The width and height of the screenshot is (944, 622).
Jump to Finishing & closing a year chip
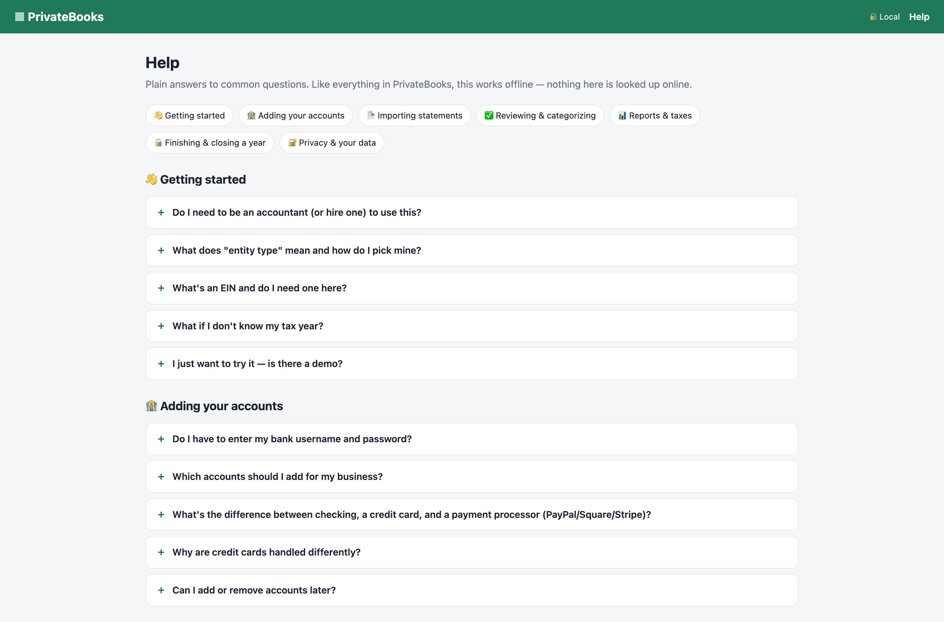coord(210,142)
